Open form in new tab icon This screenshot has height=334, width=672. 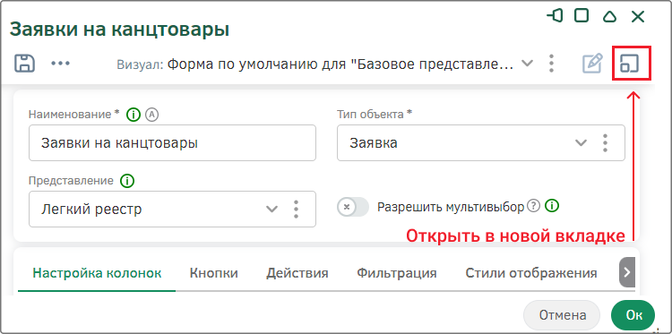[629, 64]
